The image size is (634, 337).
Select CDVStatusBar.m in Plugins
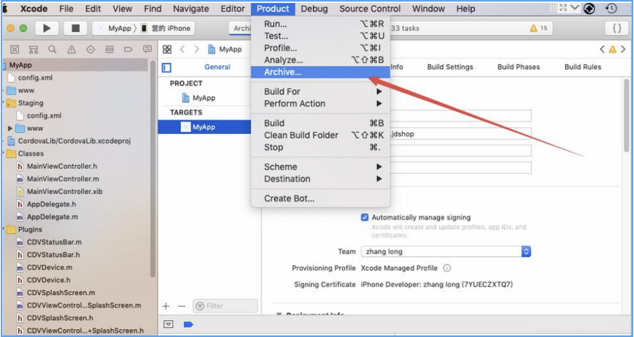coord(54,242)
